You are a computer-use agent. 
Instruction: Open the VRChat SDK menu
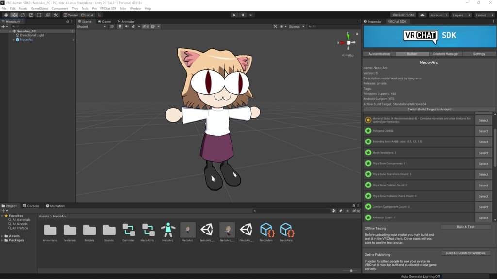click(108, 9)
